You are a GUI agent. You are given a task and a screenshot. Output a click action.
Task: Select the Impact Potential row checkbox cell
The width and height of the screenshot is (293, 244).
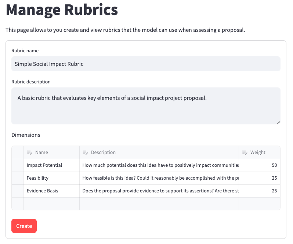pyautogui.click(x=18, y=165)
